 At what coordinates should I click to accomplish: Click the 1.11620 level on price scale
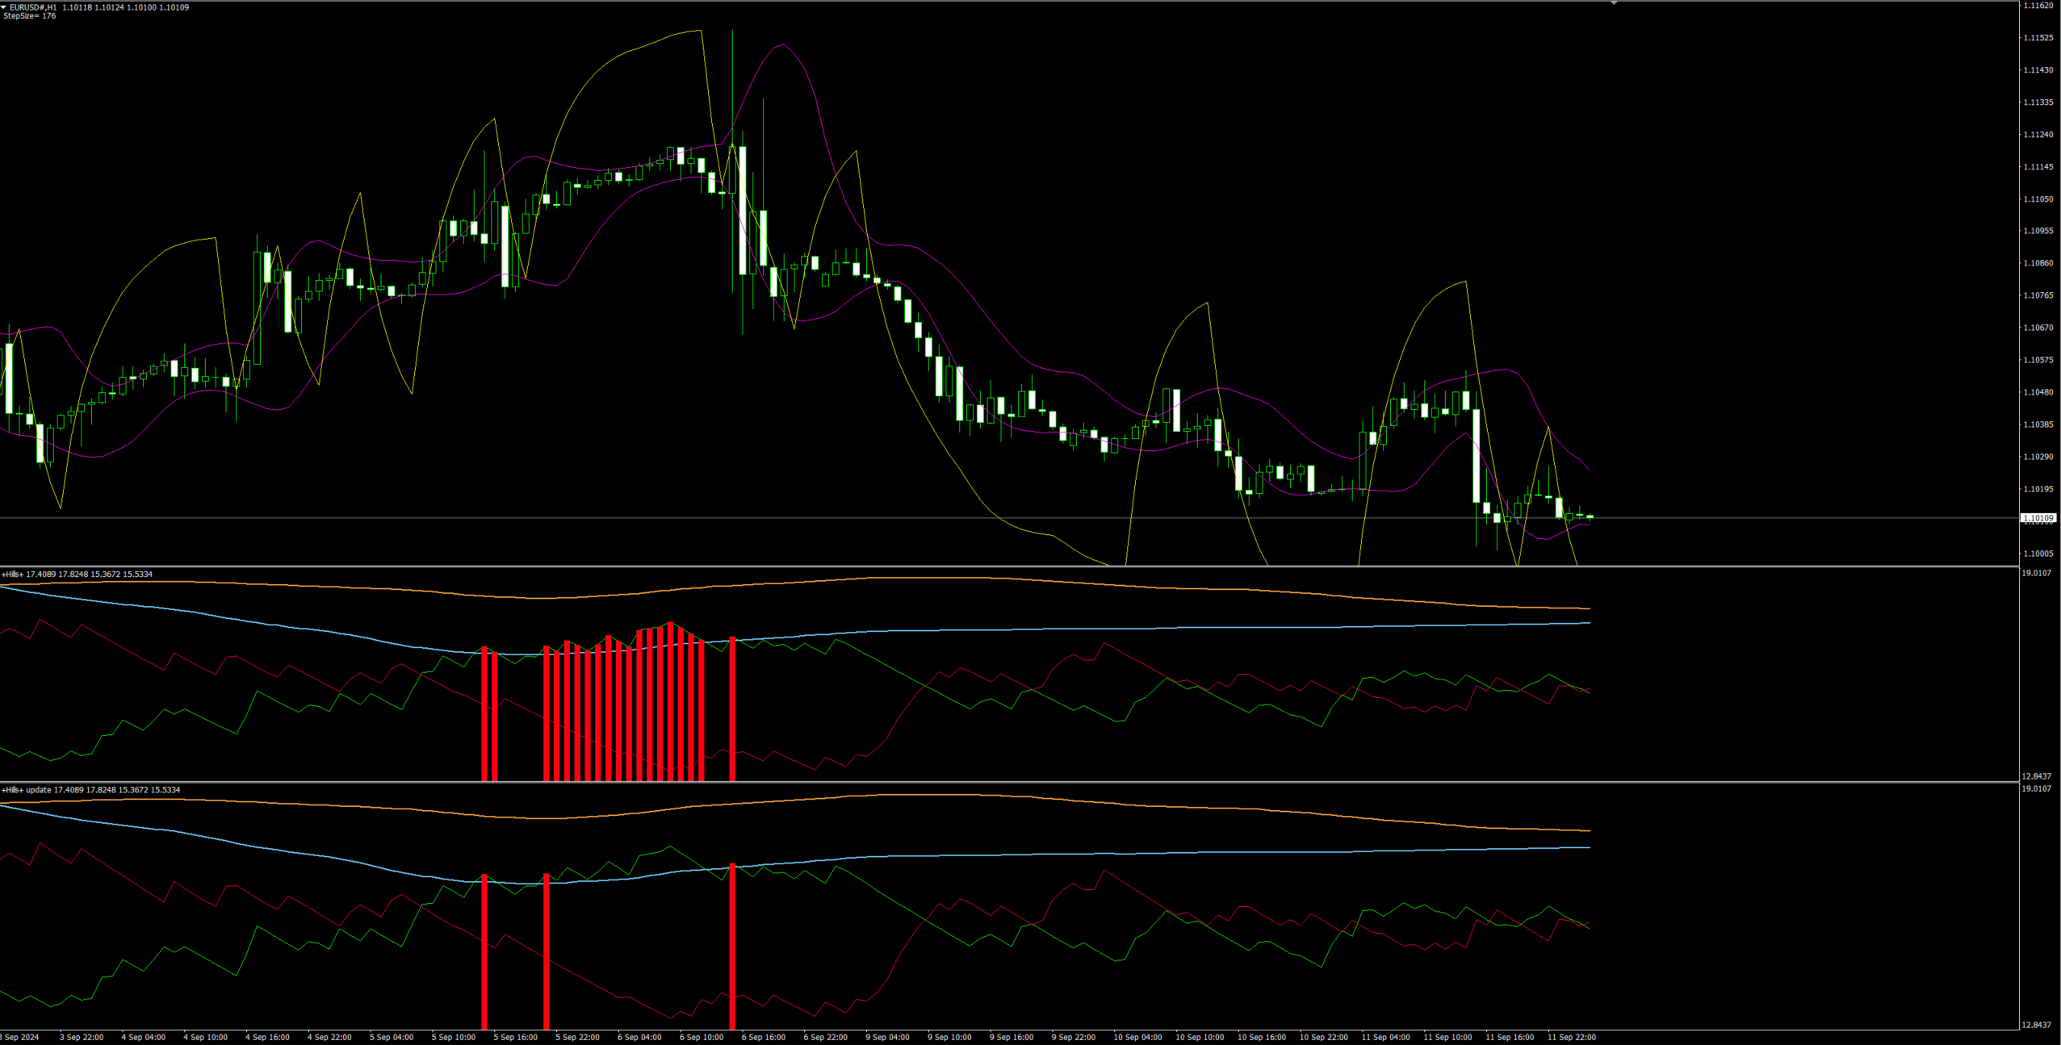(2038, 6)
